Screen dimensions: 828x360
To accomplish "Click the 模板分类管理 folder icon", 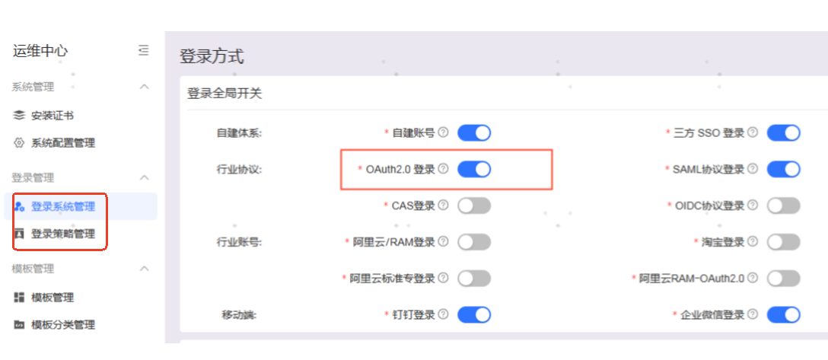I will 20,325.
